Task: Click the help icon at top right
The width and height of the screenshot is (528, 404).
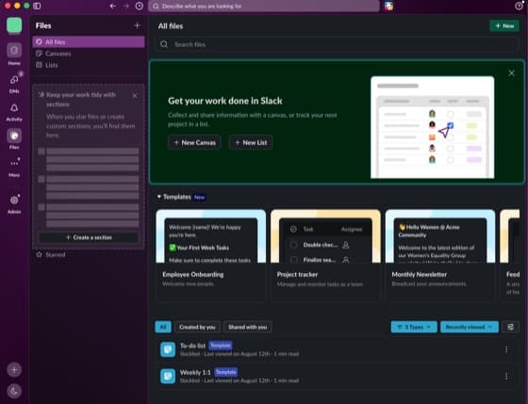Action: [x=519, y=6]
